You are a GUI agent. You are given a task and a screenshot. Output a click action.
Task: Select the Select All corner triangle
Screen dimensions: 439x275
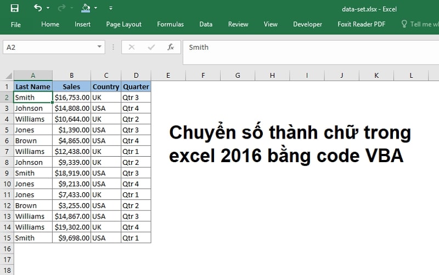[7, 75]
